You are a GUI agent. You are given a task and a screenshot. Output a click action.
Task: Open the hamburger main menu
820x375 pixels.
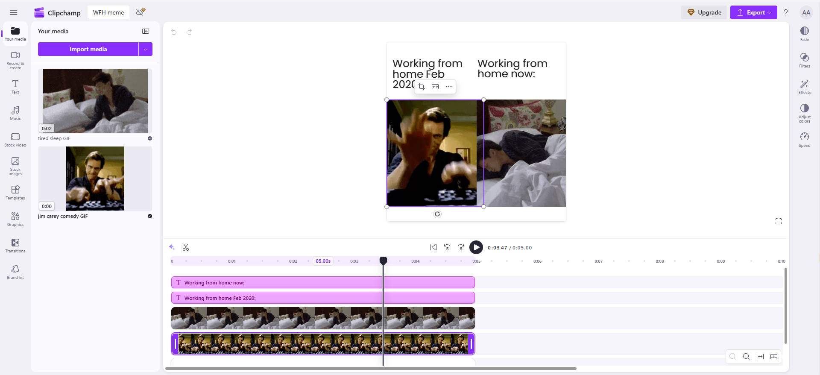click(14, 12)
